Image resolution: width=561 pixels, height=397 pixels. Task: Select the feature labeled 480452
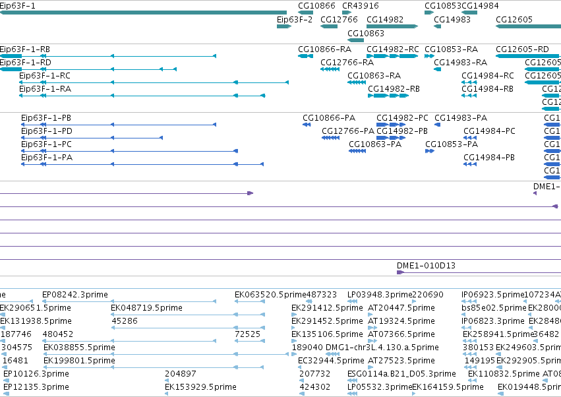pyautogui.click(x=58, y=334)
